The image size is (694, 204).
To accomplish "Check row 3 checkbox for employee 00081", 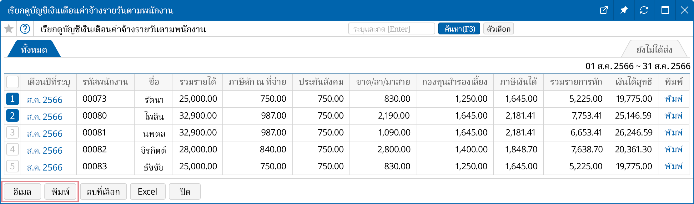I will tap(13, 133).
